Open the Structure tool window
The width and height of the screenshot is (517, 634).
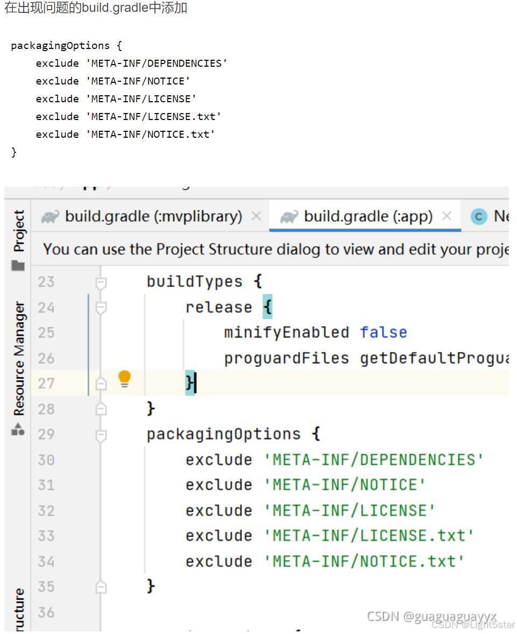coord(19,608)
